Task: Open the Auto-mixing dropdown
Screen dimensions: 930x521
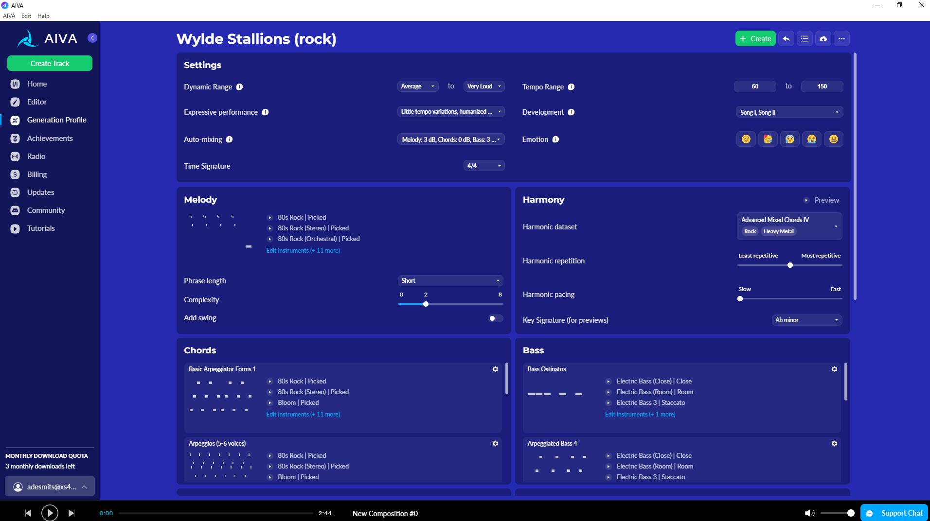Action: point(451,139)
